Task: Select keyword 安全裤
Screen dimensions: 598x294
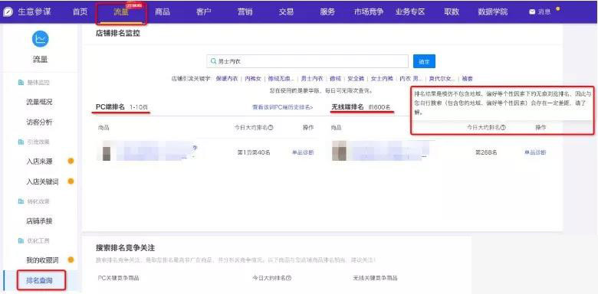Action: pos(356,79)
